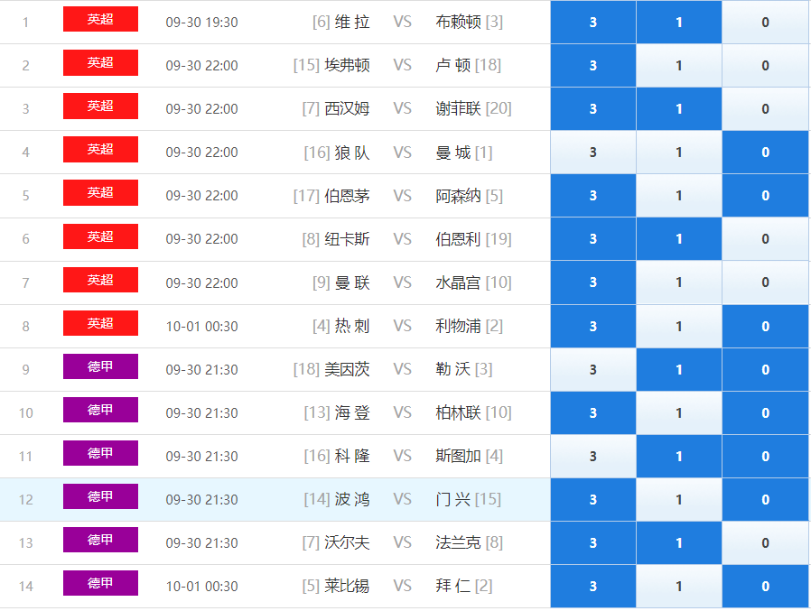Toggle option 3 for 纽卡斯 vs 伯恩利
811x611 pixels.
[593, 239]
